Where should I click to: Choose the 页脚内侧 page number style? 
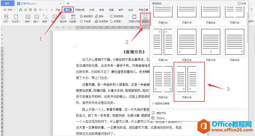[163, 81]
